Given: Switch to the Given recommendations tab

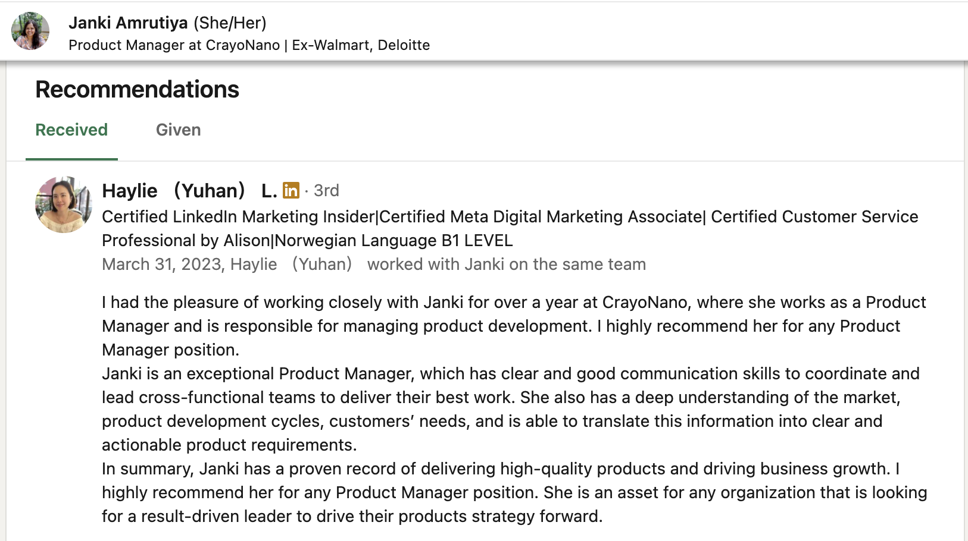Looking at the screenshot, I should pyautogui.click(x=178, y=130).
